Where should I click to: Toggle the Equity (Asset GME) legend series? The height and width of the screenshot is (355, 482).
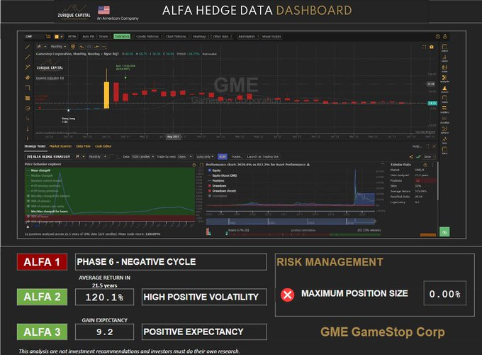(x=223, y=175)
